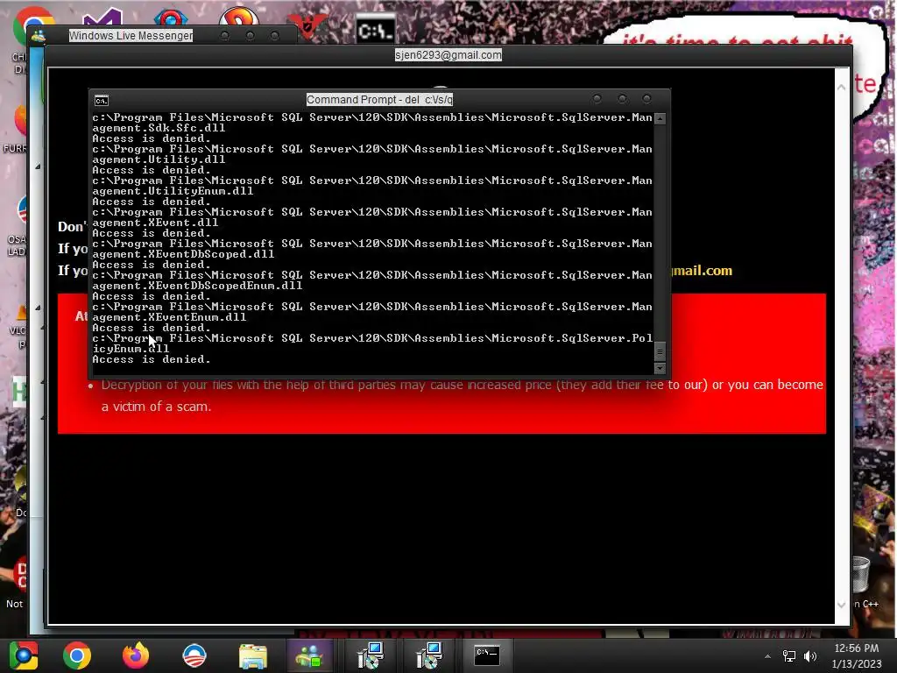Screen dimensions: 897x673
Task: Click the icyEnum.dll line
Action: pos(131,349)
